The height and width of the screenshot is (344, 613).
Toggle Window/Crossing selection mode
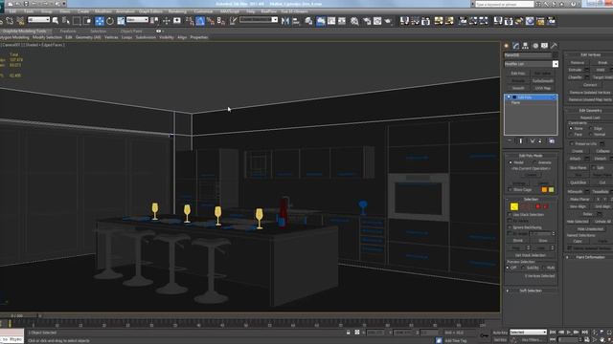(x=87, y=21)
